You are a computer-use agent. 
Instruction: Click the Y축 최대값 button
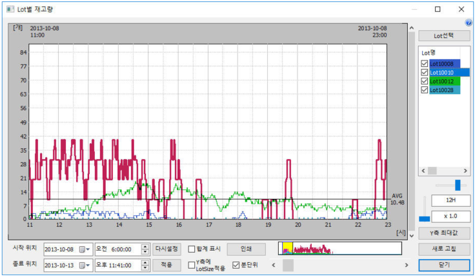pos(444,233)
